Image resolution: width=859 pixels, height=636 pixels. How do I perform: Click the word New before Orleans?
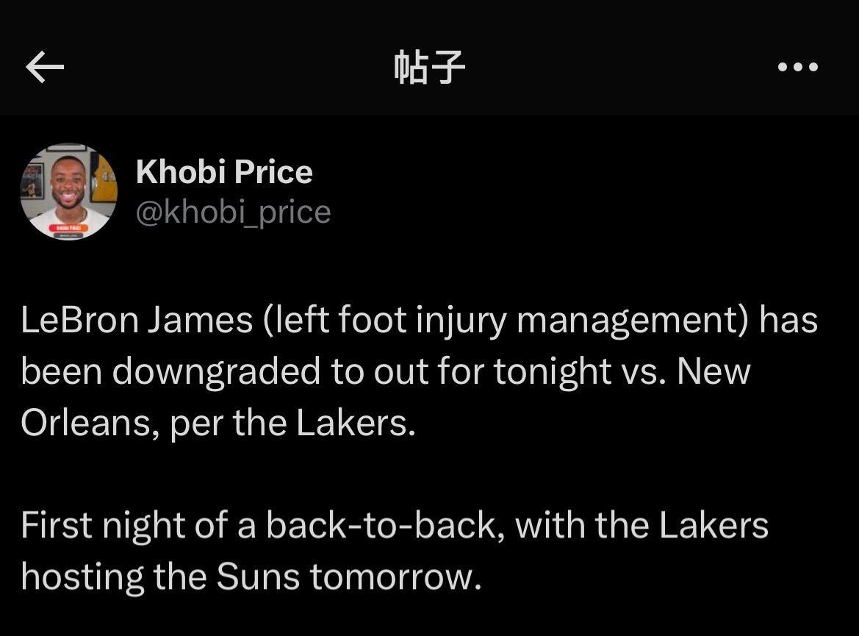(x=714, y=373)
